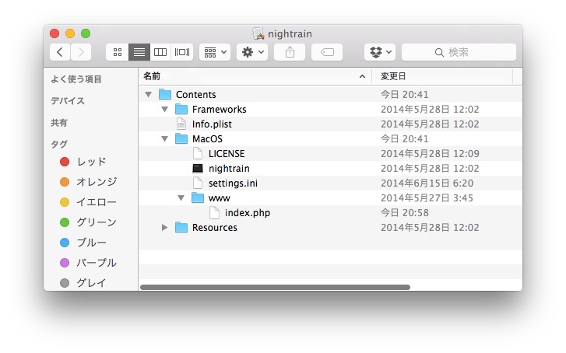The width and height of the screenshot is (566, 353).
Task: Click the 今日 20:58 date of index.php
Action: 405,213
